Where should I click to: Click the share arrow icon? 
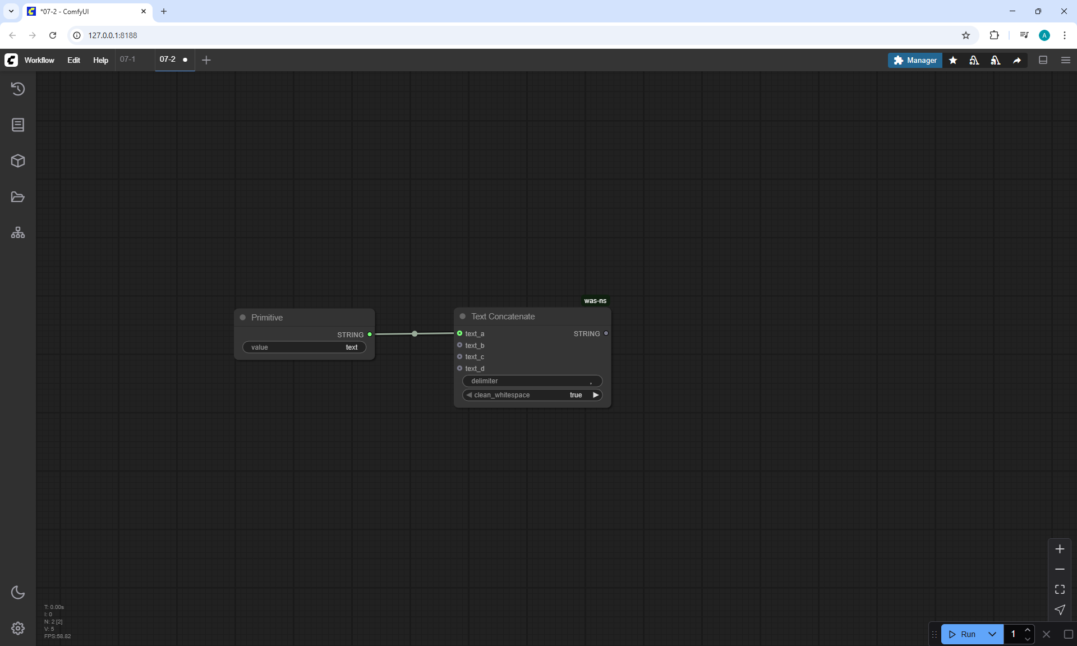point(1017,60)
